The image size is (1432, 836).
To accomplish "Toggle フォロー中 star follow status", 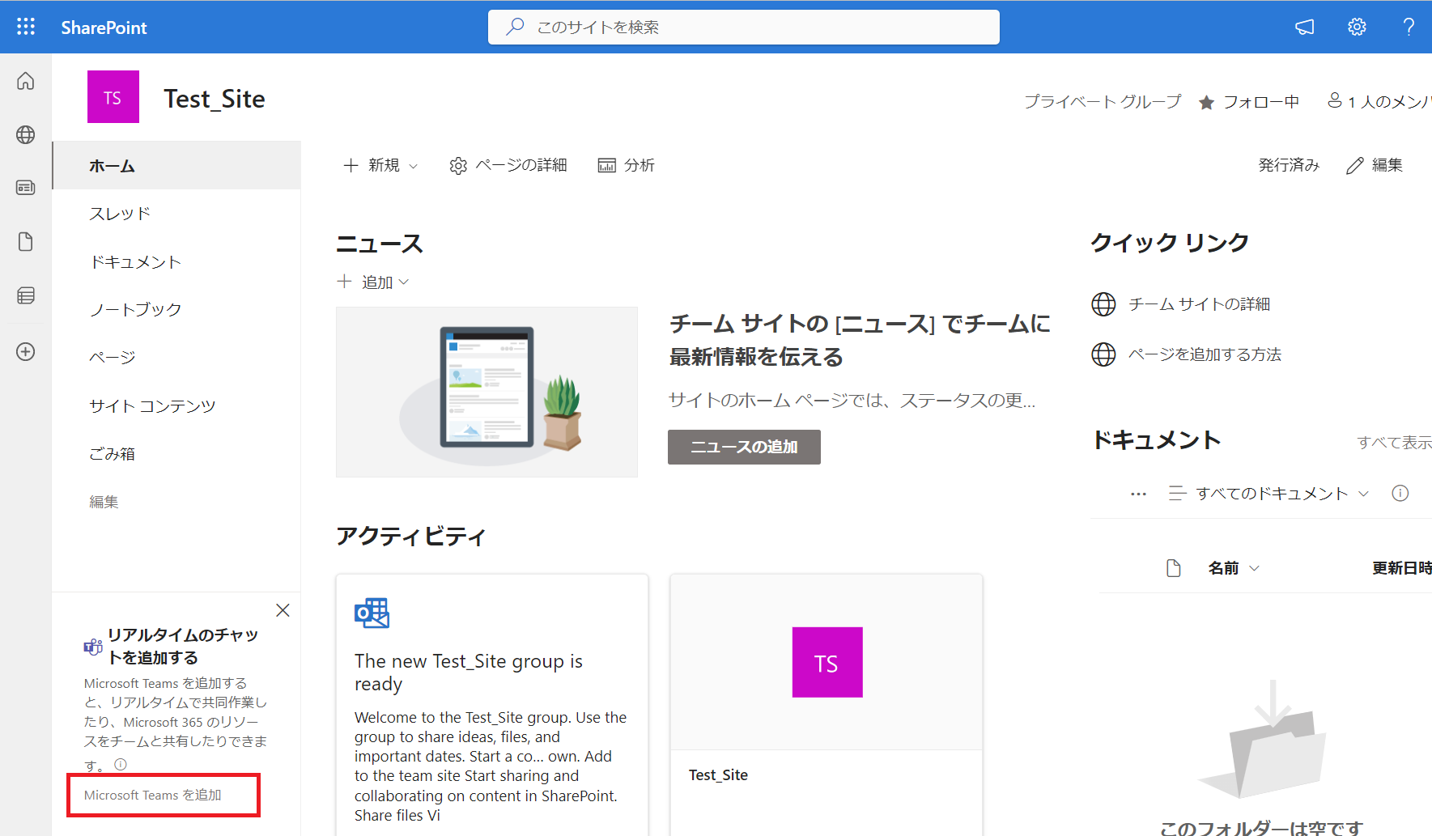I will coord(1249,102).
